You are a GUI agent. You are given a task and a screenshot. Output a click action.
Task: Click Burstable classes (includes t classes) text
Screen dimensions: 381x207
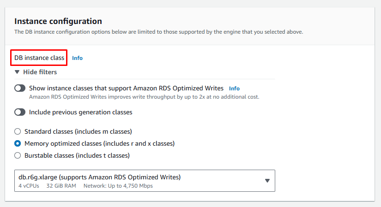click(77, 155)
